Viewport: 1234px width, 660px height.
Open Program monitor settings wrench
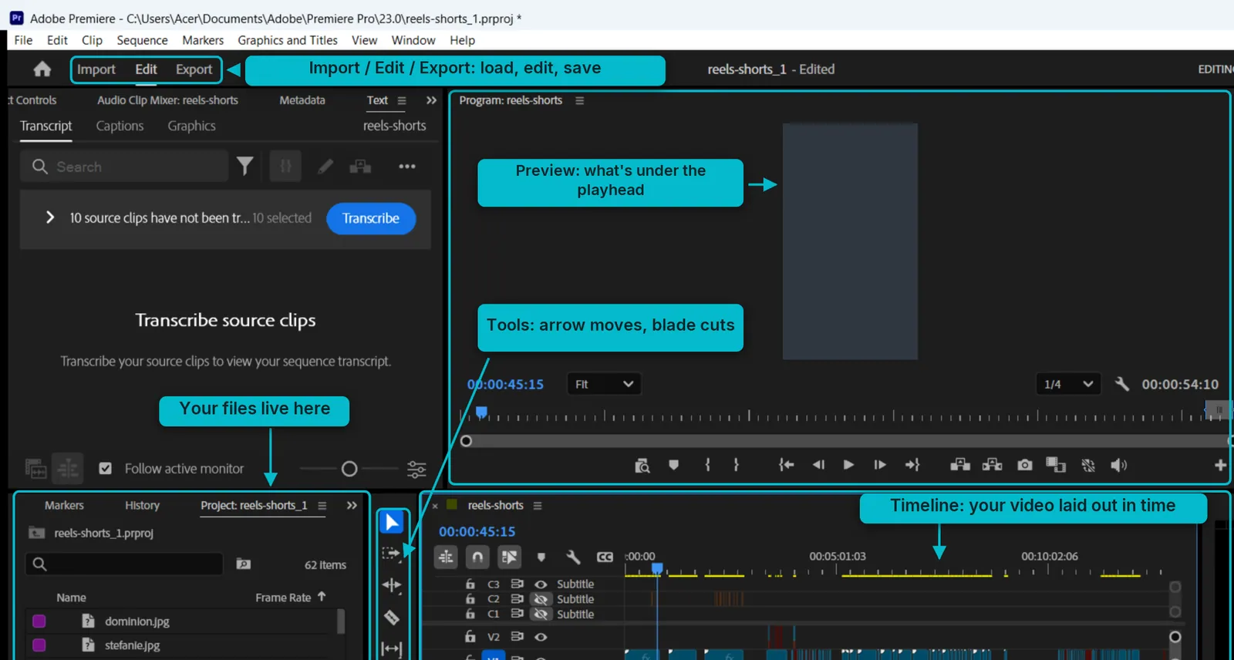point(1122,383)
